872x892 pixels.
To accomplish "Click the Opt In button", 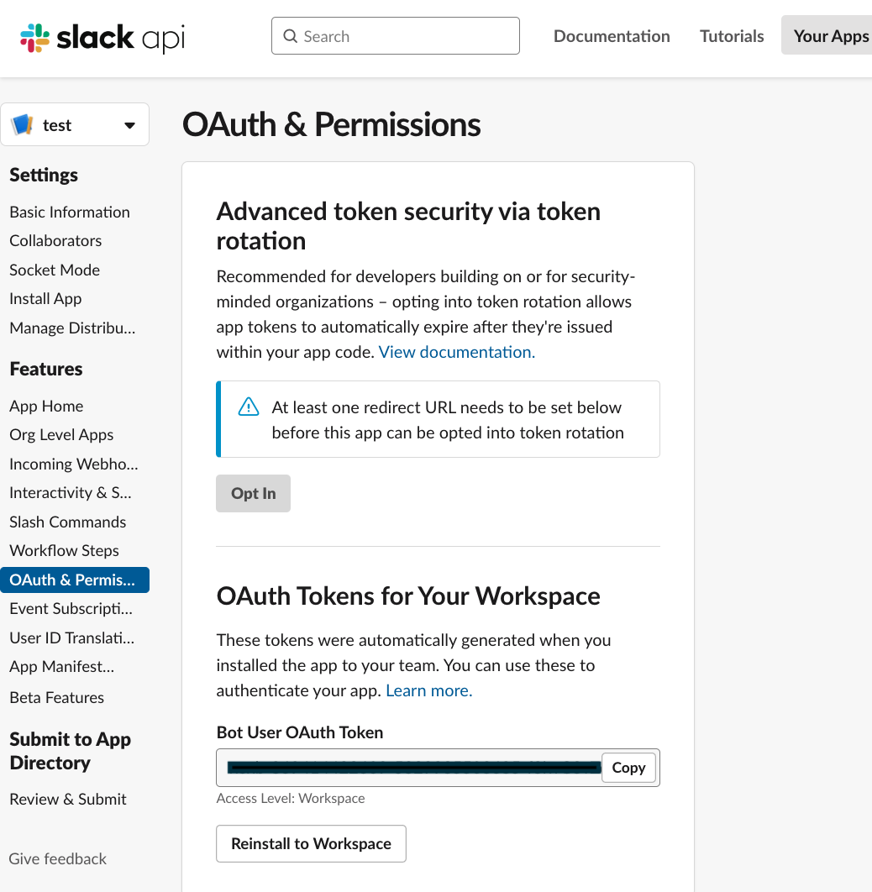I will click(x=253, y=493).
